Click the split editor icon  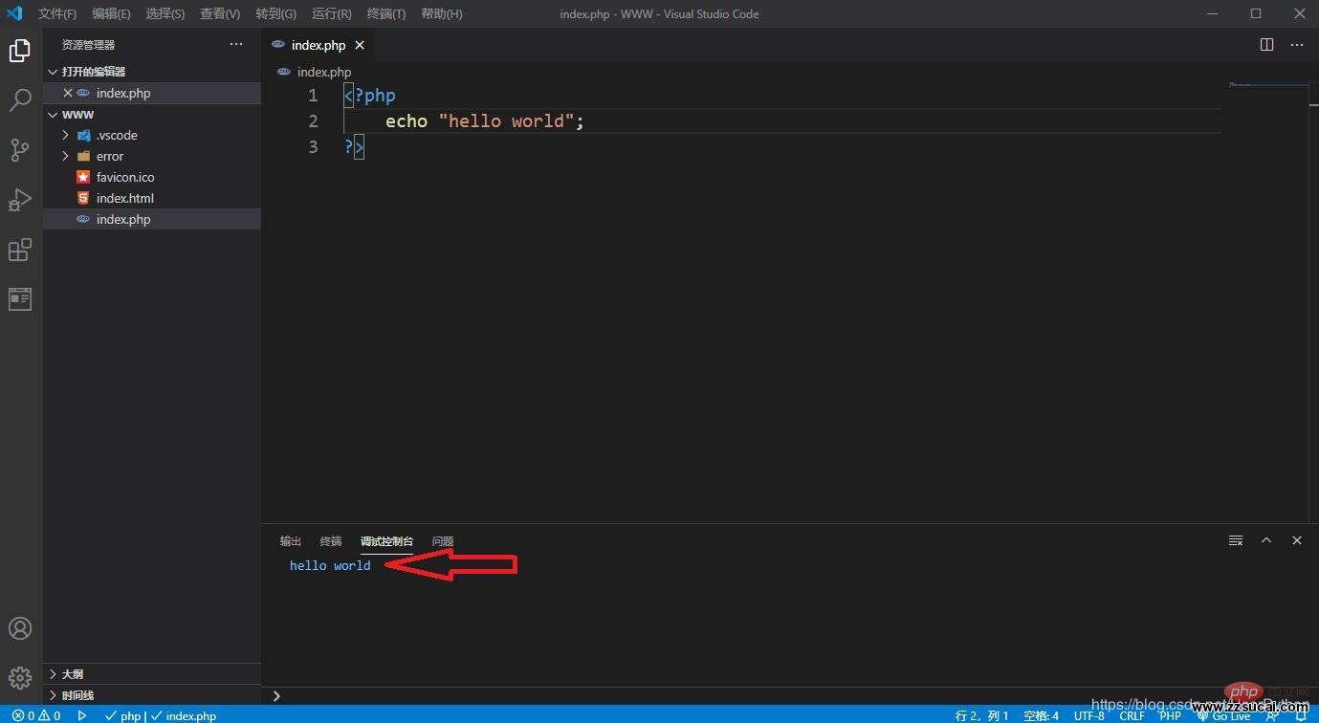[1266, 45]
